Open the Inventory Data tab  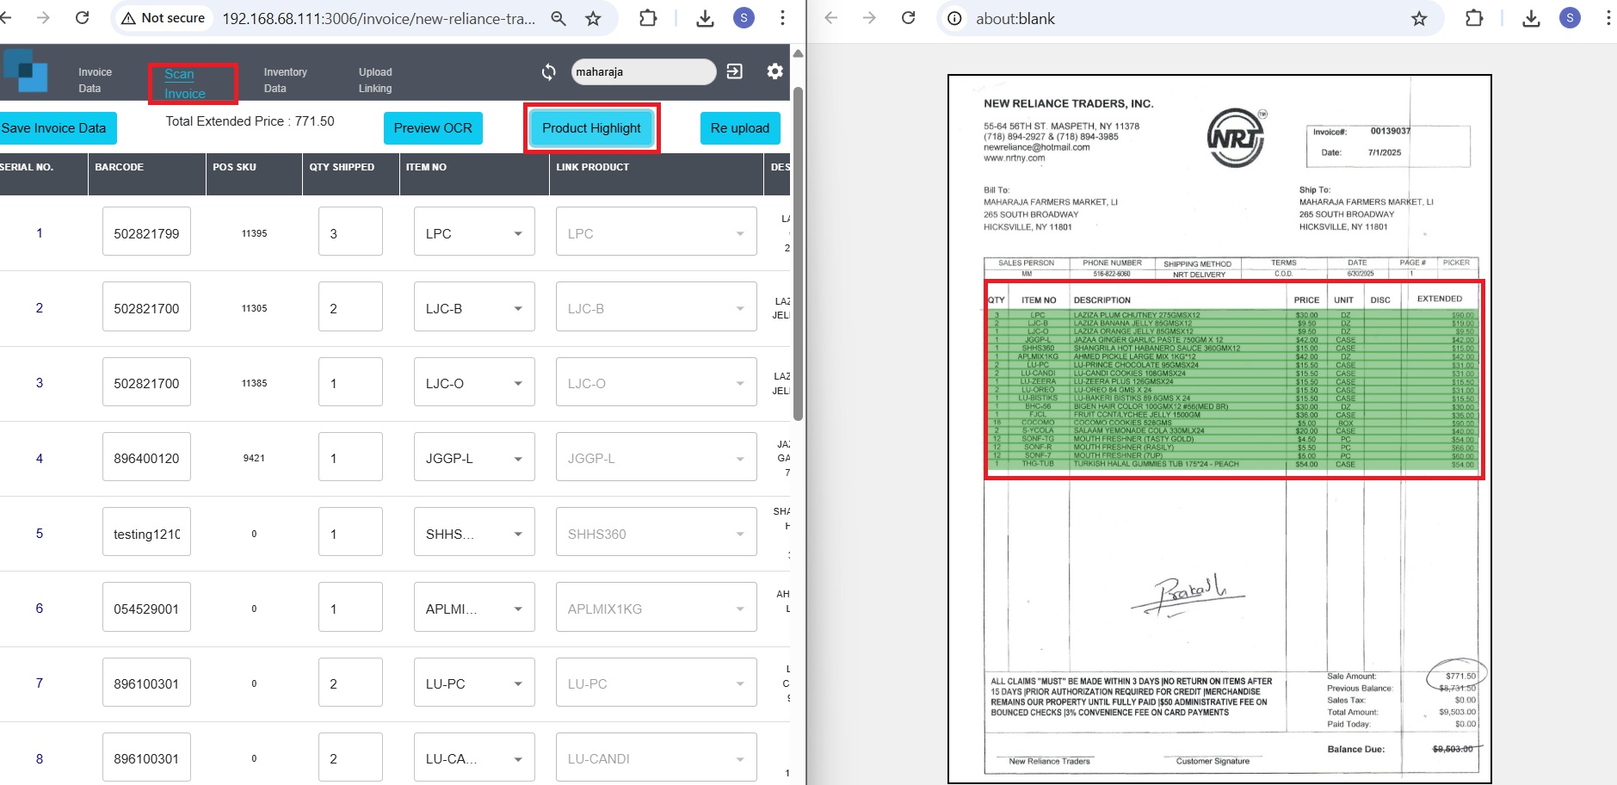(285, 80)
